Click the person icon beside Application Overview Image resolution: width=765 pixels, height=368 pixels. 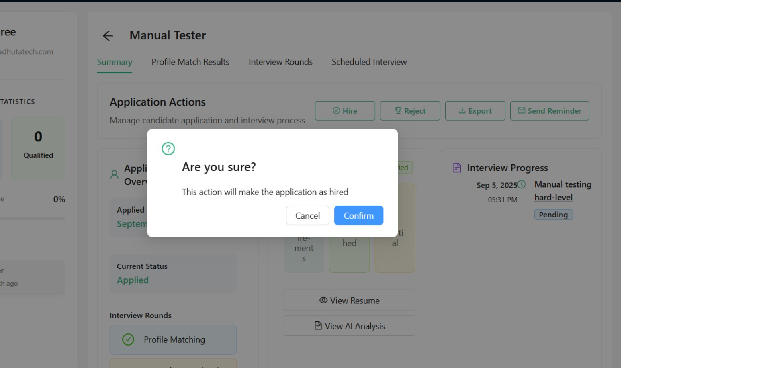(x=115, y=174)
